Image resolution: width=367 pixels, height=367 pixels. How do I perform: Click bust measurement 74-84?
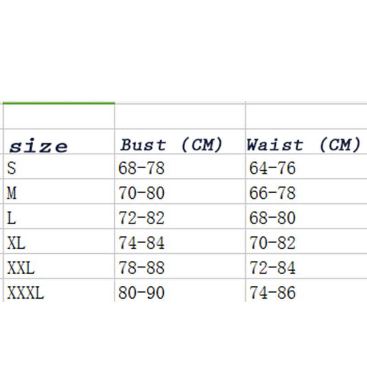tap(141, 243)
